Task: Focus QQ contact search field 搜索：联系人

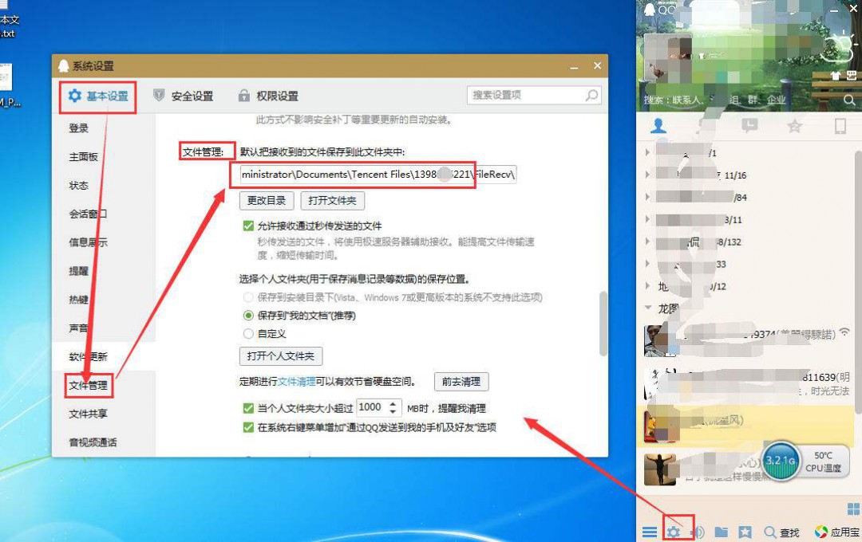Action: (x=741, y=100)
